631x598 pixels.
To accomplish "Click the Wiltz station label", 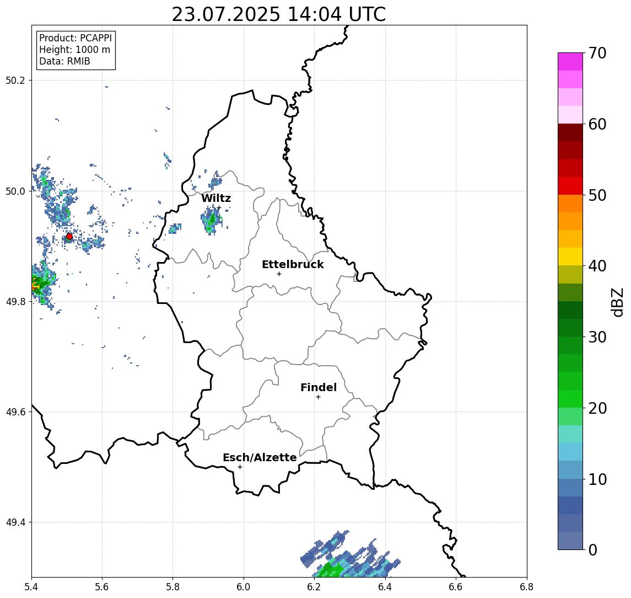I will 216,198.
